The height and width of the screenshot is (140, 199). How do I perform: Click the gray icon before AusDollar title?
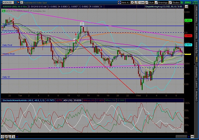pyautogui.click(x=22, y=2)
